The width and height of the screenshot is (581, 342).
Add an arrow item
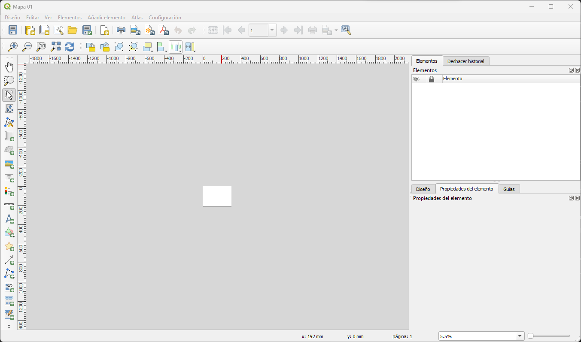[x=9, y=260]
